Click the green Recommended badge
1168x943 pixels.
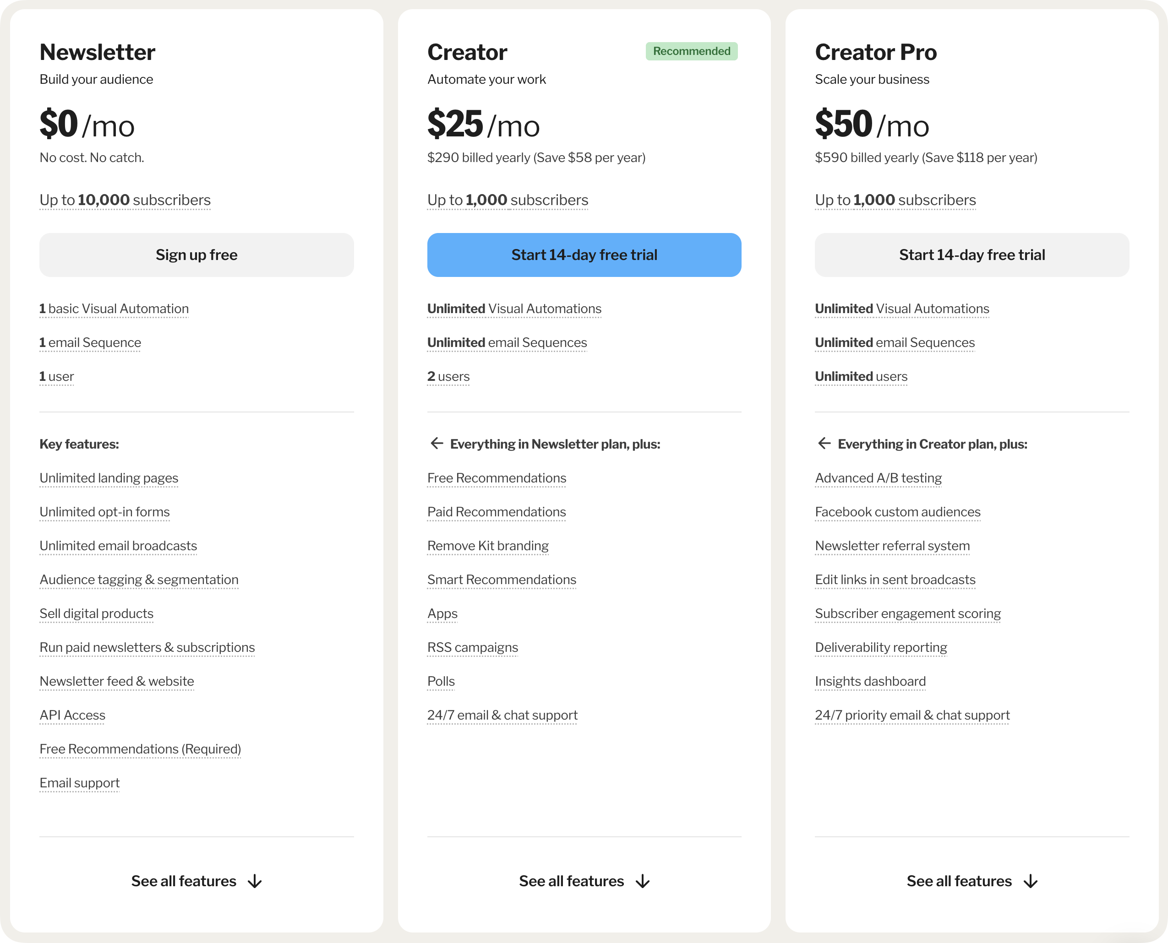pos(691,51)
